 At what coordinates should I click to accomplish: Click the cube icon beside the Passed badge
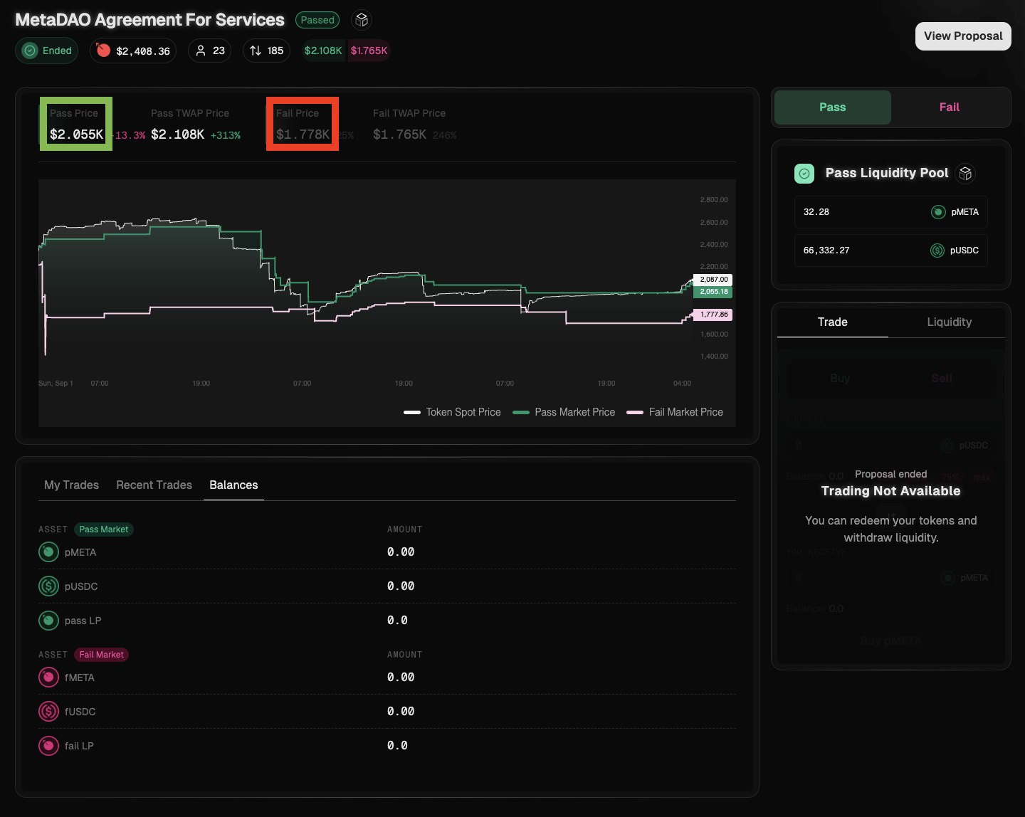(362, 20)
